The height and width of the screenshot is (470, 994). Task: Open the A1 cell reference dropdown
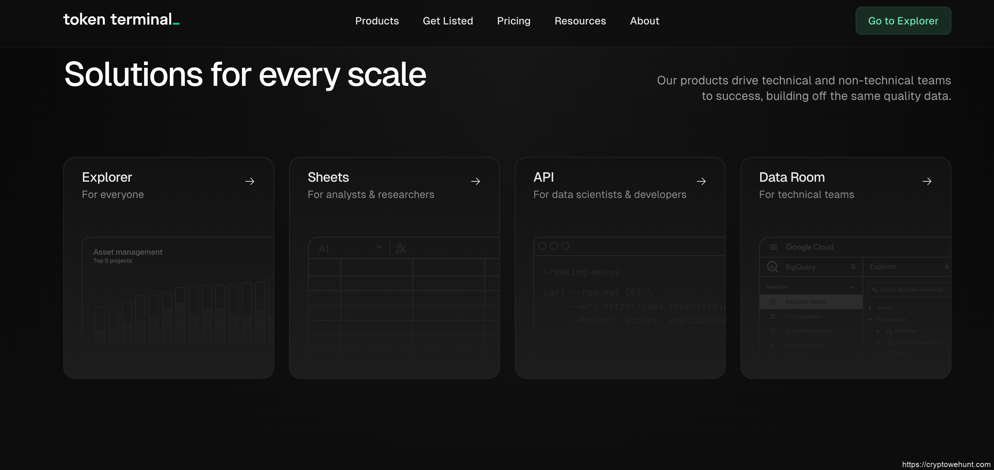379,248
